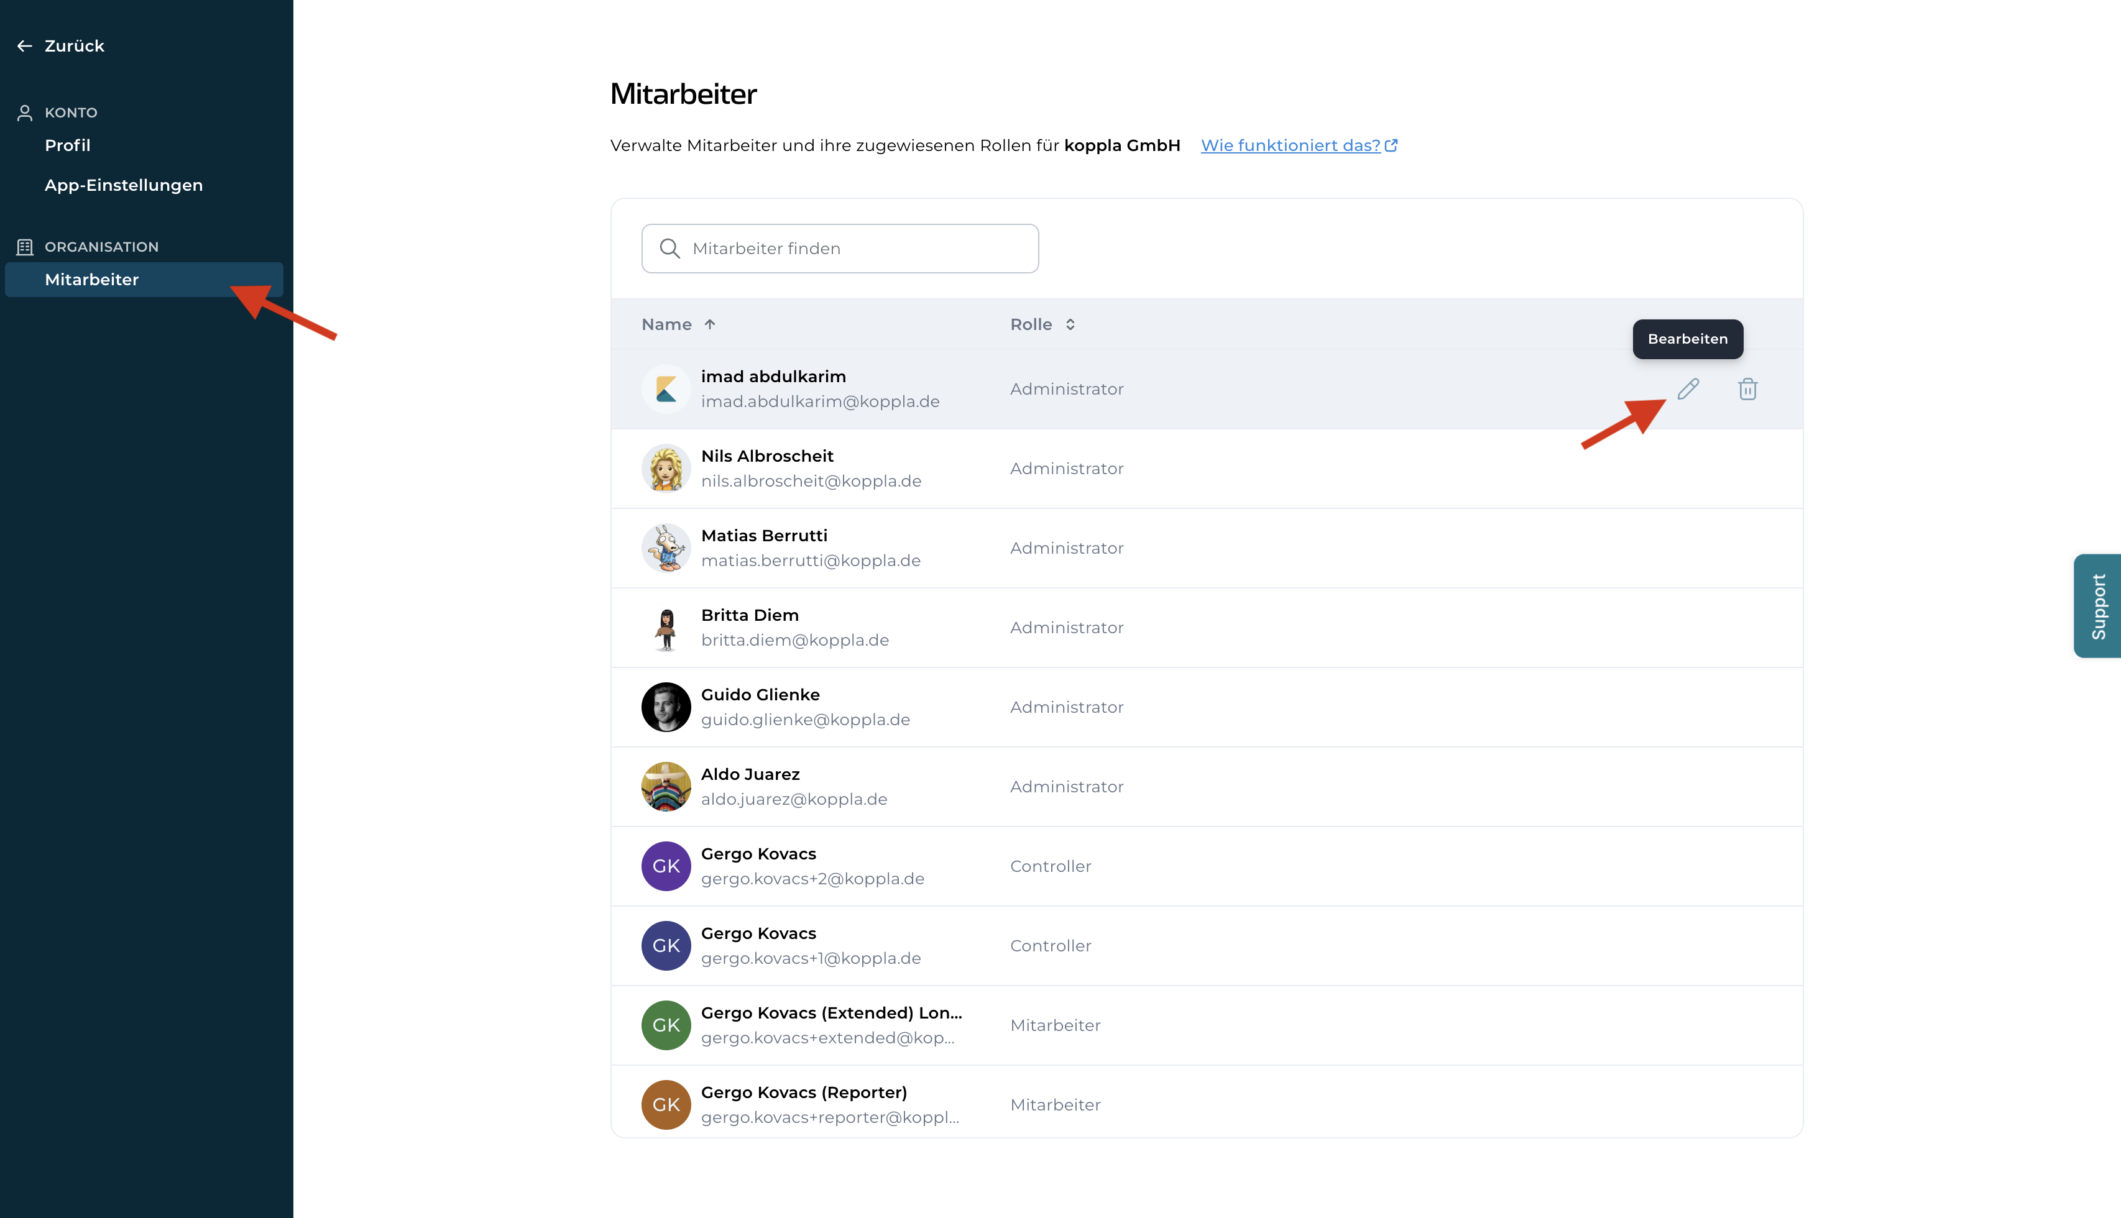Screen dimensions: 2121x1218
Task: Sort the table by the Name column
Action: [679, 324]
